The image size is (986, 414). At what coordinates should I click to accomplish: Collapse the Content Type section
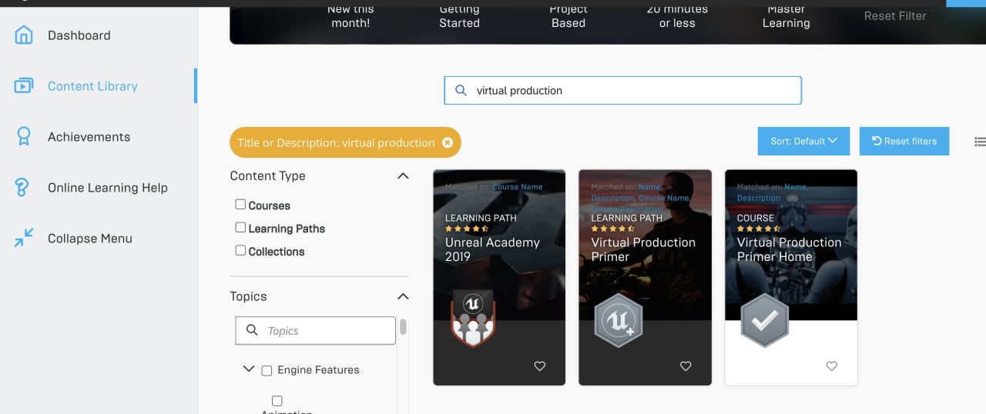click(x=402, y=176)
